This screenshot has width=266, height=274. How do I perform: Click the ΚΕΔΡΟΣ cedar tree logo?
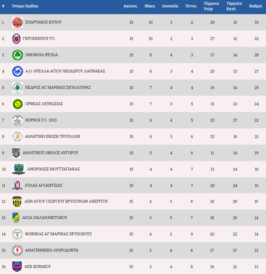[x=17, y=88]
